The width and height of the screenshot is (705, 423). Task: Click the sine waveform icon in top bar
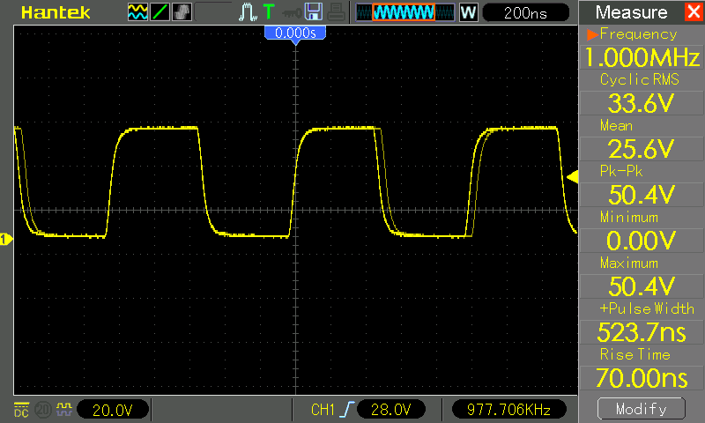137,12
